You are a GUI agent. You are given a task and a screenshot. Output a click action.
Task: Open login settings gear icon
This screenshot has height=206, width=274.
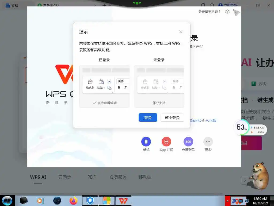(x=227, y=12)
